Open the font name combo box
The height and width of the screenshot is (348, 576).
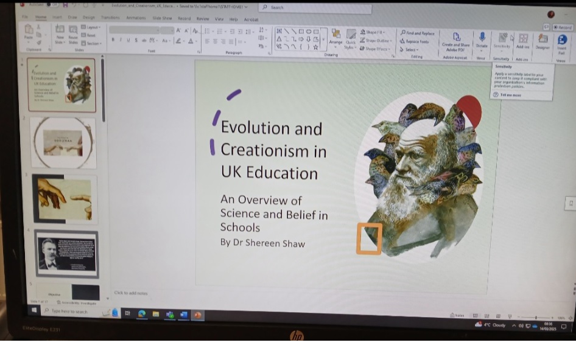[x=135, y=30]
